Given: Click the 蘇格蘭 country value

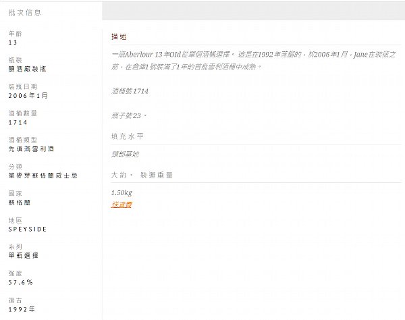Looking at the screenshot, I should coord(20,203).
